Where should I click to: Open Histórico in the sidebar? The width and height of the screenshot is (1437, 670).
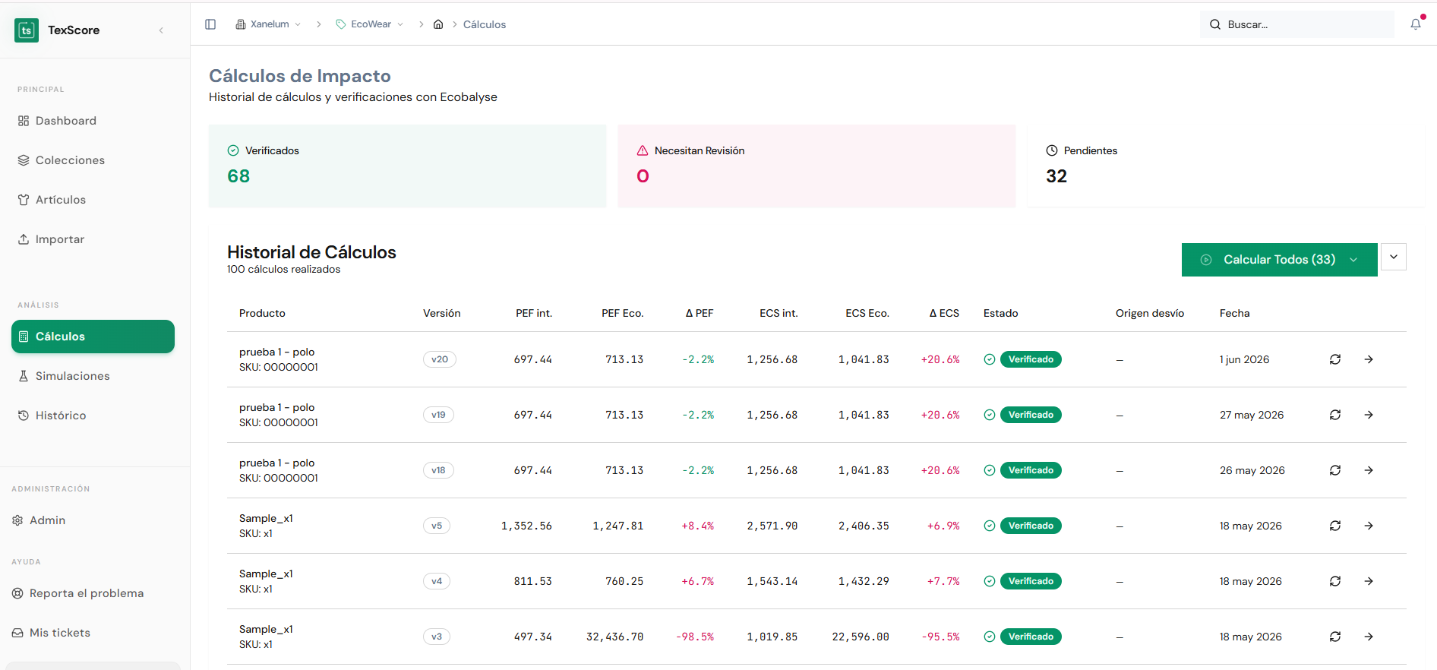93,416
